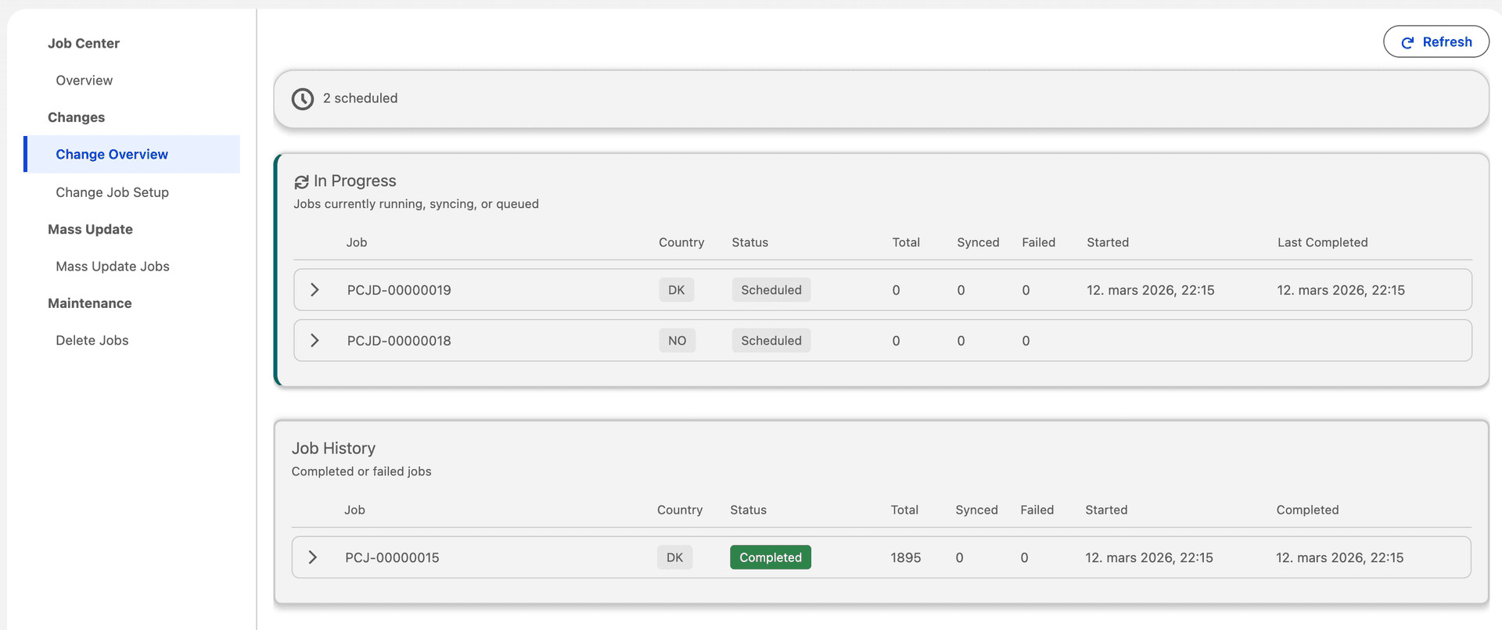This screenshot has height=630, width=1502.
Task: Click Scheduled badge for PCJD-00000019
Action: point(771,290)
